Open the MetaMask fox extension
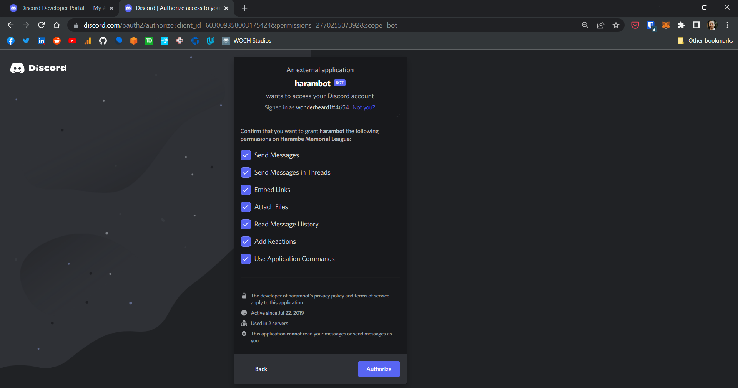The image size is (738, 388). (666, 25)
